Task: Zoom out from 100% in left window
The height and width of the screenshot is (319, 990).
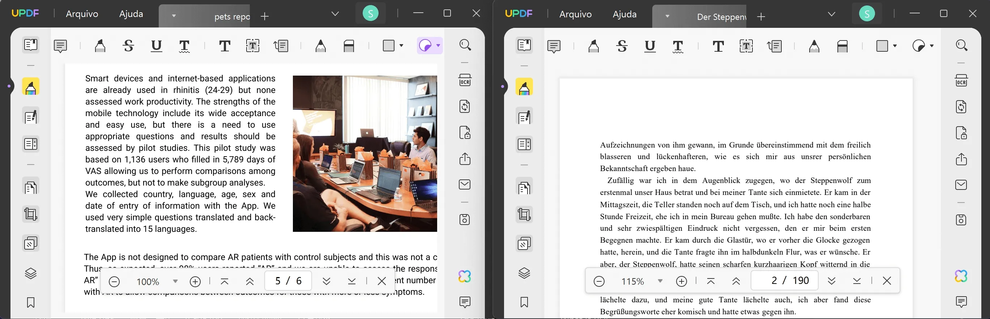Action: (x=114, y=282)
